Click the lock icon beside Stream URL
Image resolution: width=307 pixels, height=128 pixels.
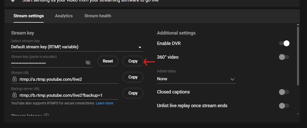click(15, 79)
